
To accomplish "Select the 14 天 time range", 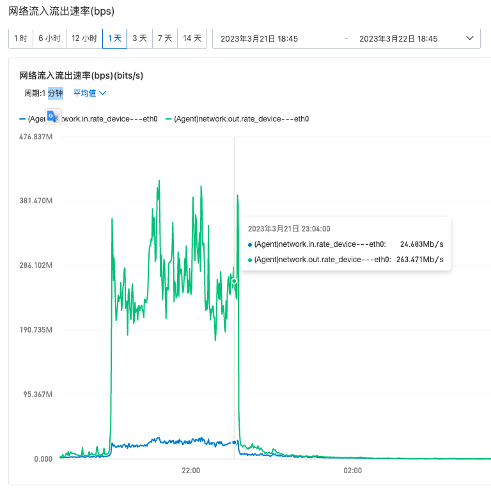I will (x=192, y=38).
